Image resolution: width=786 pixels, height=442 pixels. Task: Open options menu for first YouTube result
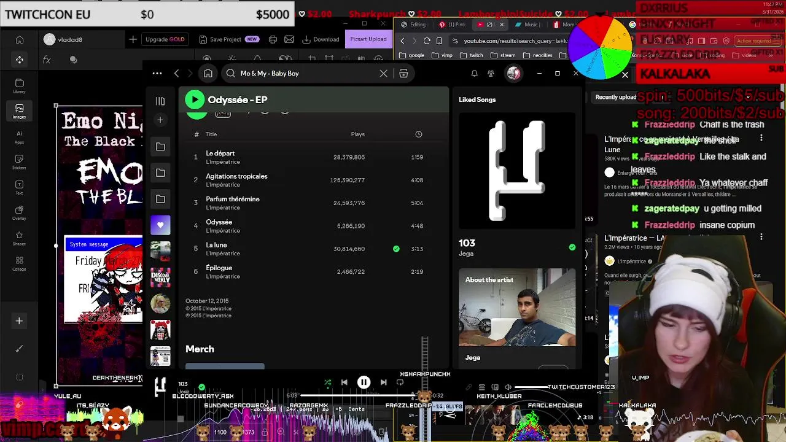coord(761,138)
